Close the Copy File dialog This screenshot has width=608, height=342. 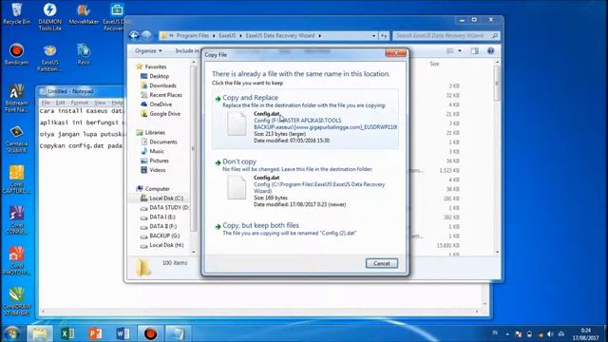(x=396, y=53)
